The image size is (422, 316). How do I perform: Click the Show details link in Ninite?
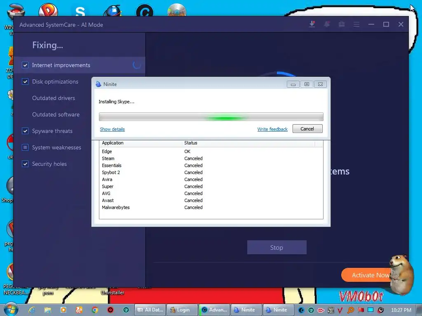click(x=112, y=129)
